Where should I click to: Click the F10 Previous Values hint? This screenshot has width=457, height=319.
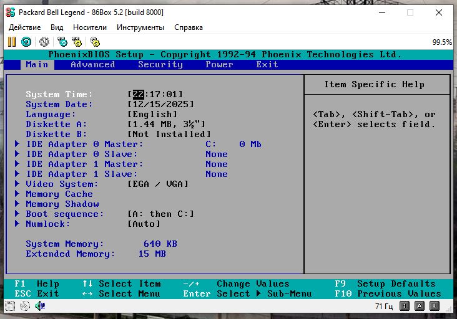click(x=388, y=293)
